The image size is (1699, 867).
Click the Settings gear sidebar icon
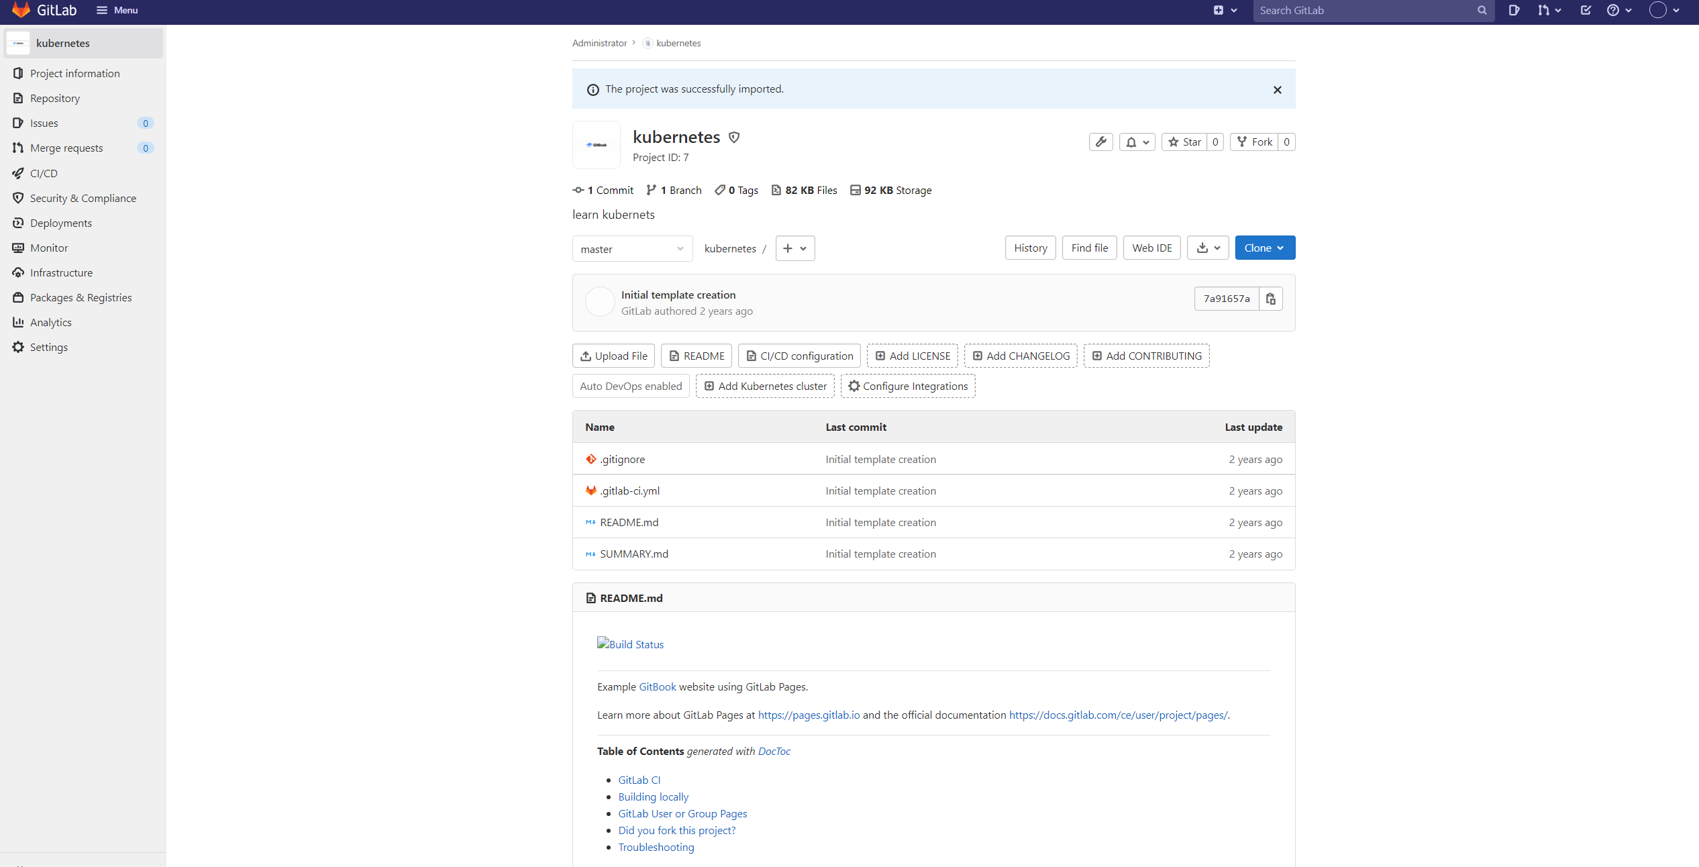18,347
